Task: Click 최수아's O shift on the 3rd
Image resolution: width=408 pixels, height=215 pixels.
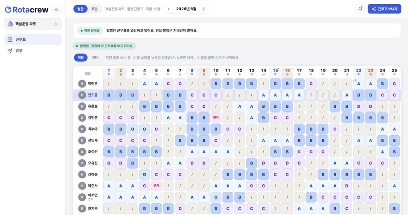Action: 133,129
